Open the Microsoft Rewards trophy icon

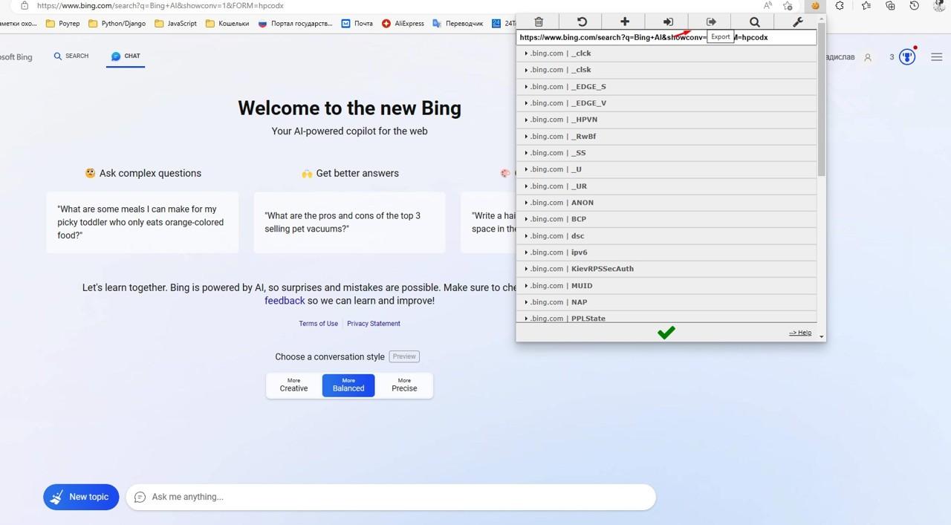point(907,56)
